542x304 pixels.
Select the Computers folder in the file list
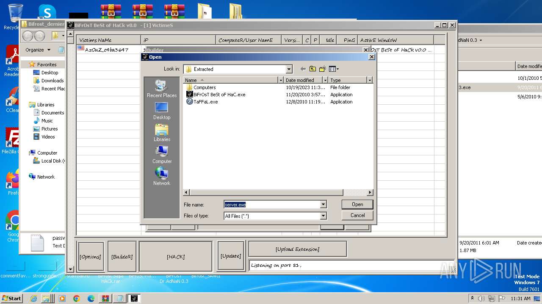tap(205, 87)
